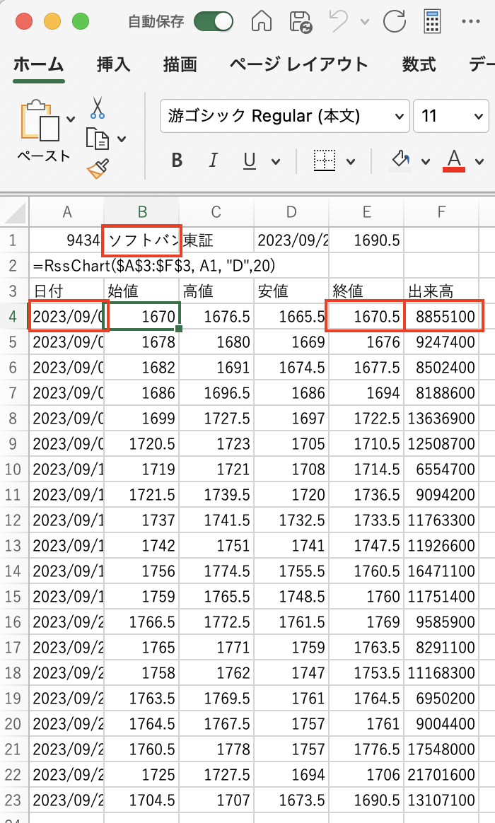The width and height of the screenshot is (495, 823).
Task: Click the Redo circular arrow icon
Action: (x=394, y=21)
